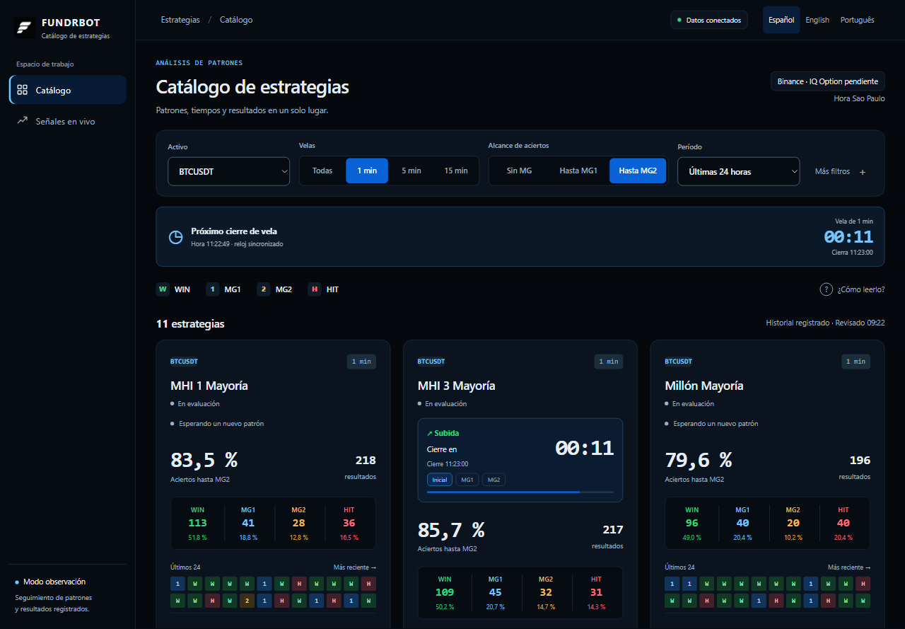The image size is (905, 629).
Task: Click the question mark help icon
Action: point(826,289)
